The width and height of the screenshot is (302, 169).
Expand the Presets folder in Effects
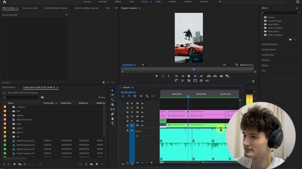coord(262,17)
